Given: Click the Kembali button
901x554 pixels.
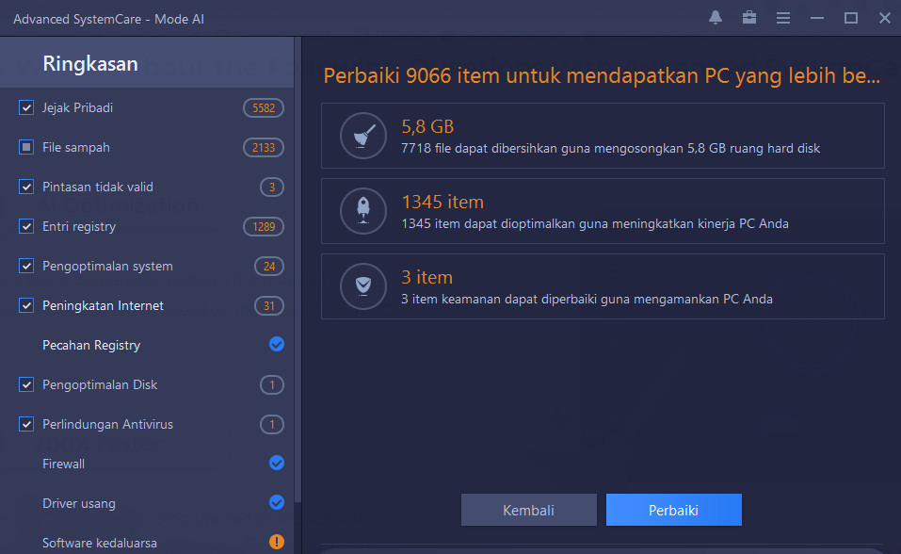Looking at the screenshot, I should [529, 510].
